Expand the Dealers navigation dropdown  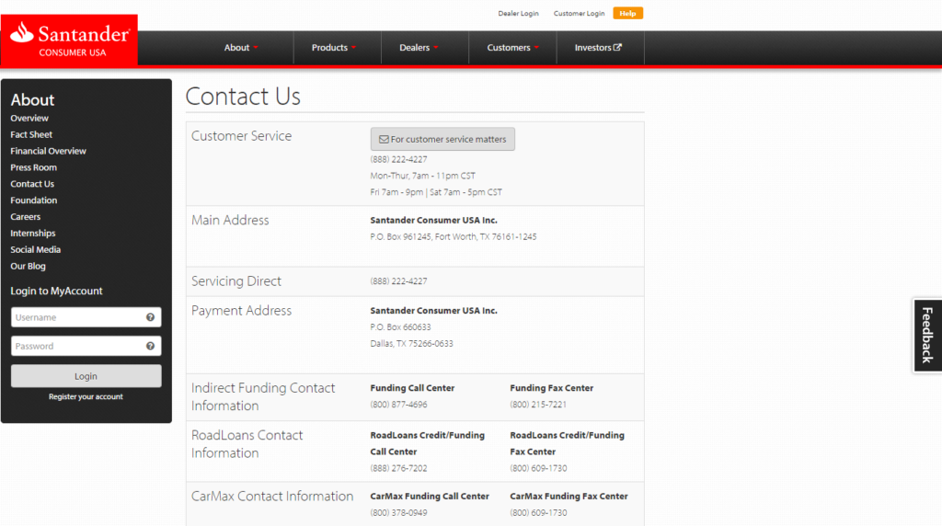(x=419, y=48)
